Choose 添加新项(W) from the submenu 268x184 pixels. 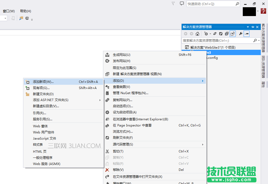43,82
